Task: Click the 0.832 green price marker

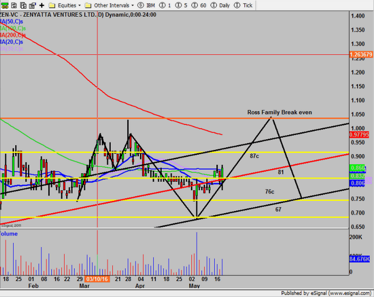Action: [x=357, y=176]
